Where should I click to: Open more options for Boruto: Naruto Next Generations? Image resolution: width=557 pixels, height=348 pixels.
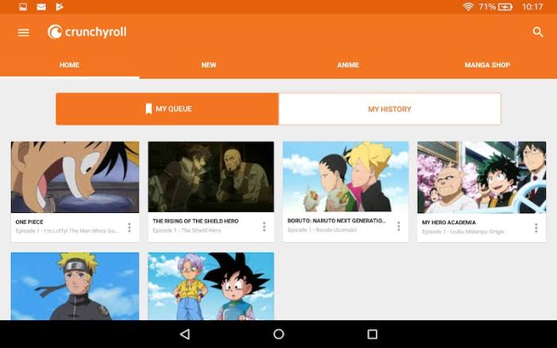pyautogui.click(x=399, y=226)
